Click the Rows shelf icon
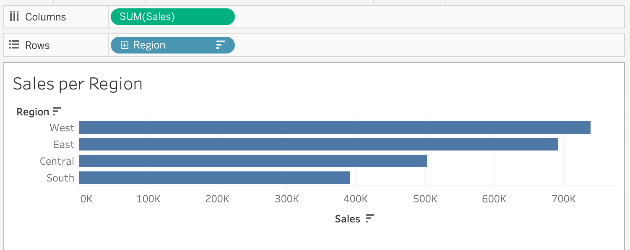This screenshot has height=250, width=630. [x=14, y=45]
